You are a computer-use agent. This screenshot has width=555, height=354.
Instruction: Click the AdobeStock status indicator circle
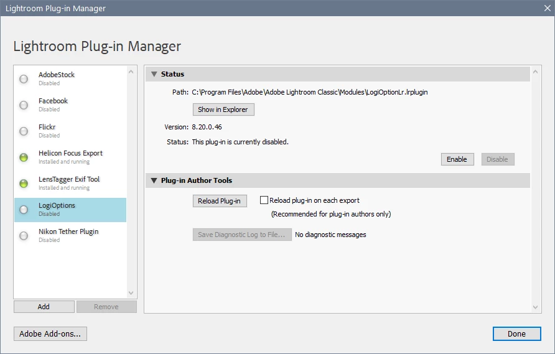24,79
